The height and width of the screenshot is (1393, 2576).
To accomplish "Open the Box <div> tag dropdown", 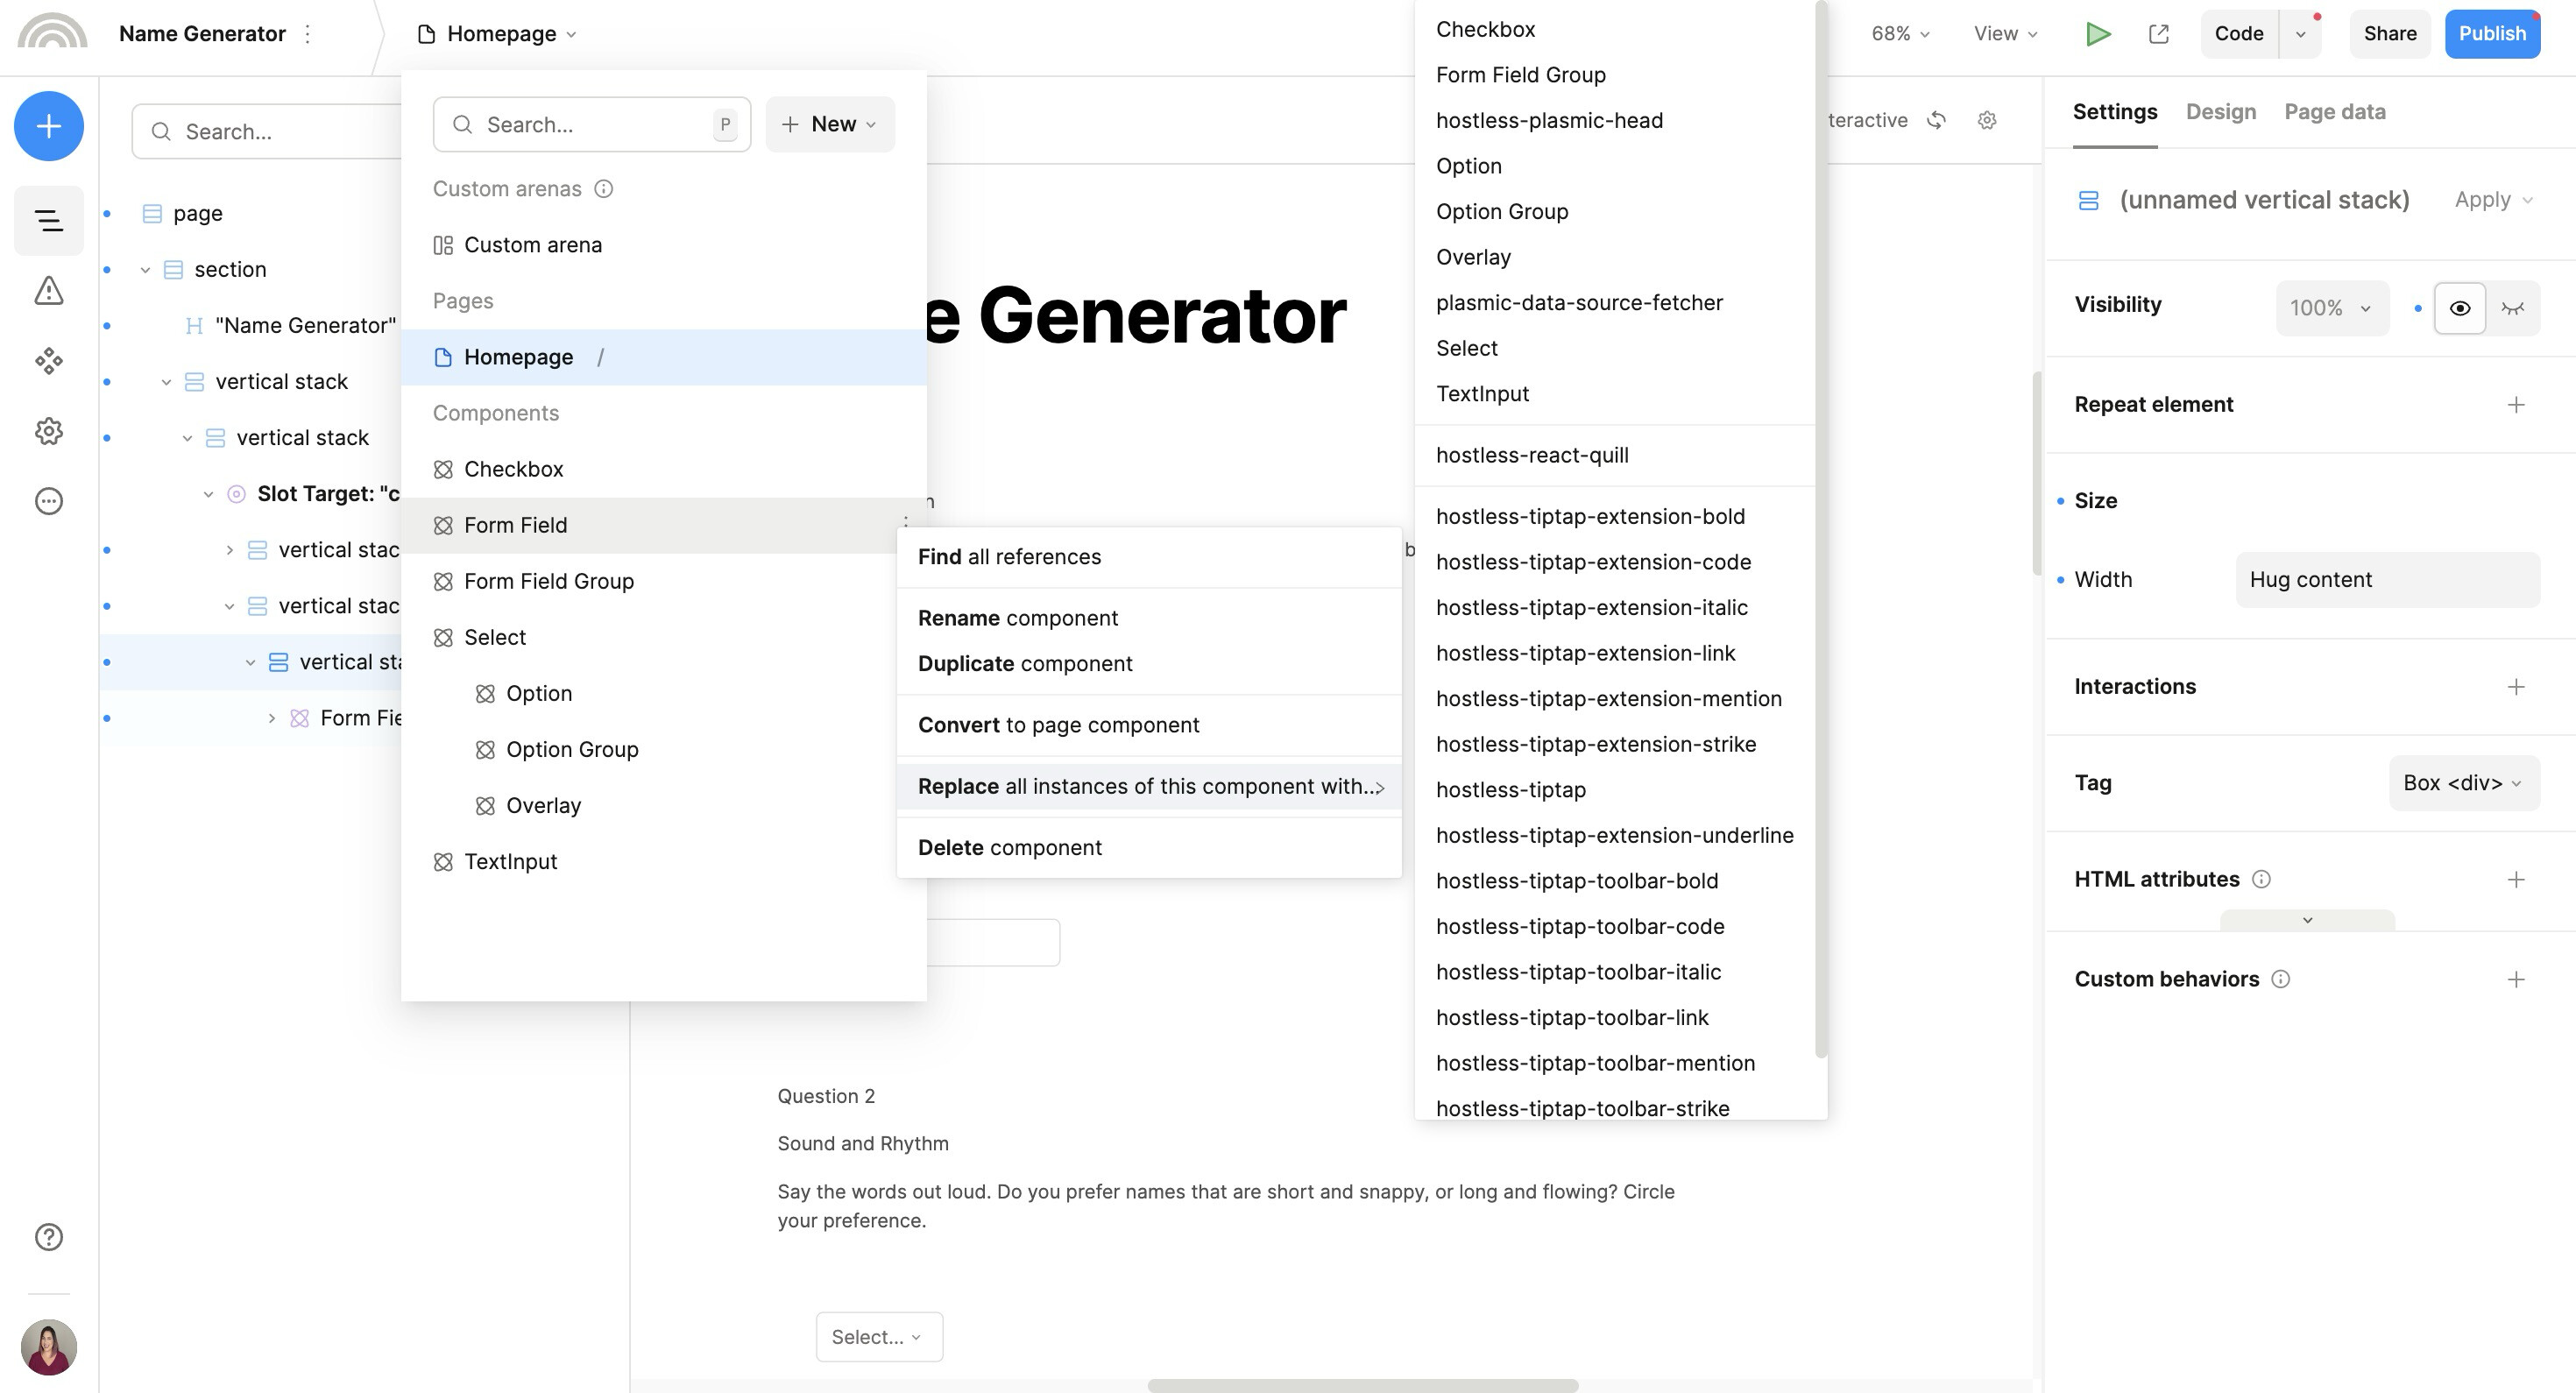I will (2462, 783).
